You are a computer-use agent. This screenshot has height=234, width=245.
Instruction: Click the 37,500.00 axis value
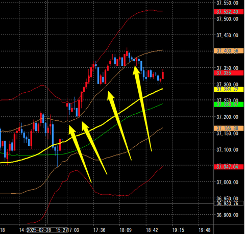pyautogui.click(x=227, y=19)
